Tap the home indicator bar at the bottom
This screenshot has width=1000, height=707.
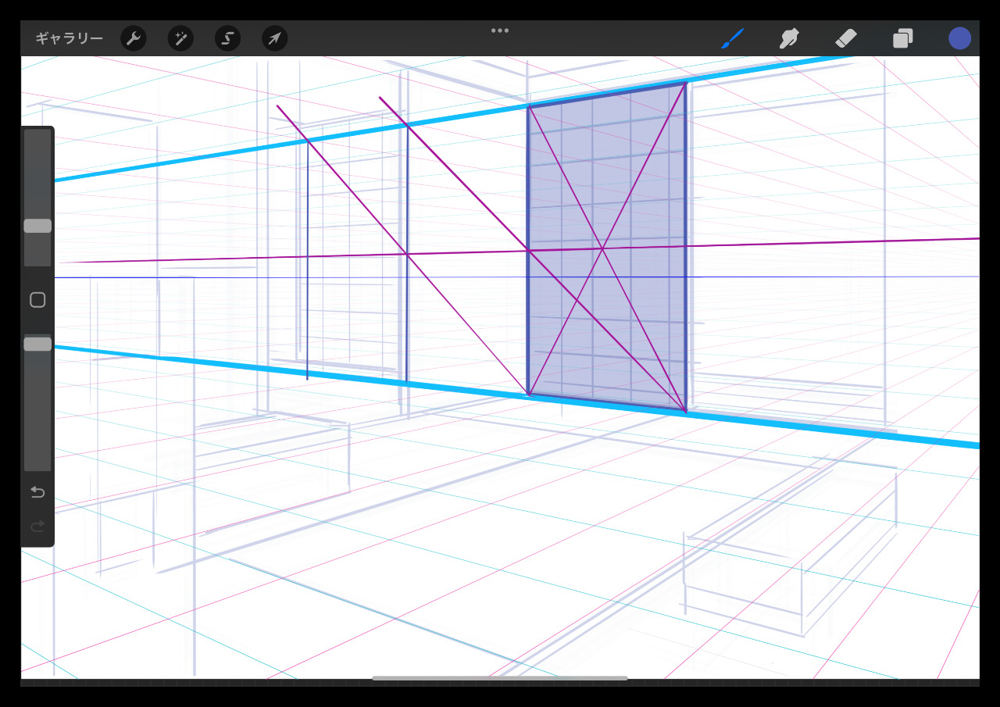point(500,678)
